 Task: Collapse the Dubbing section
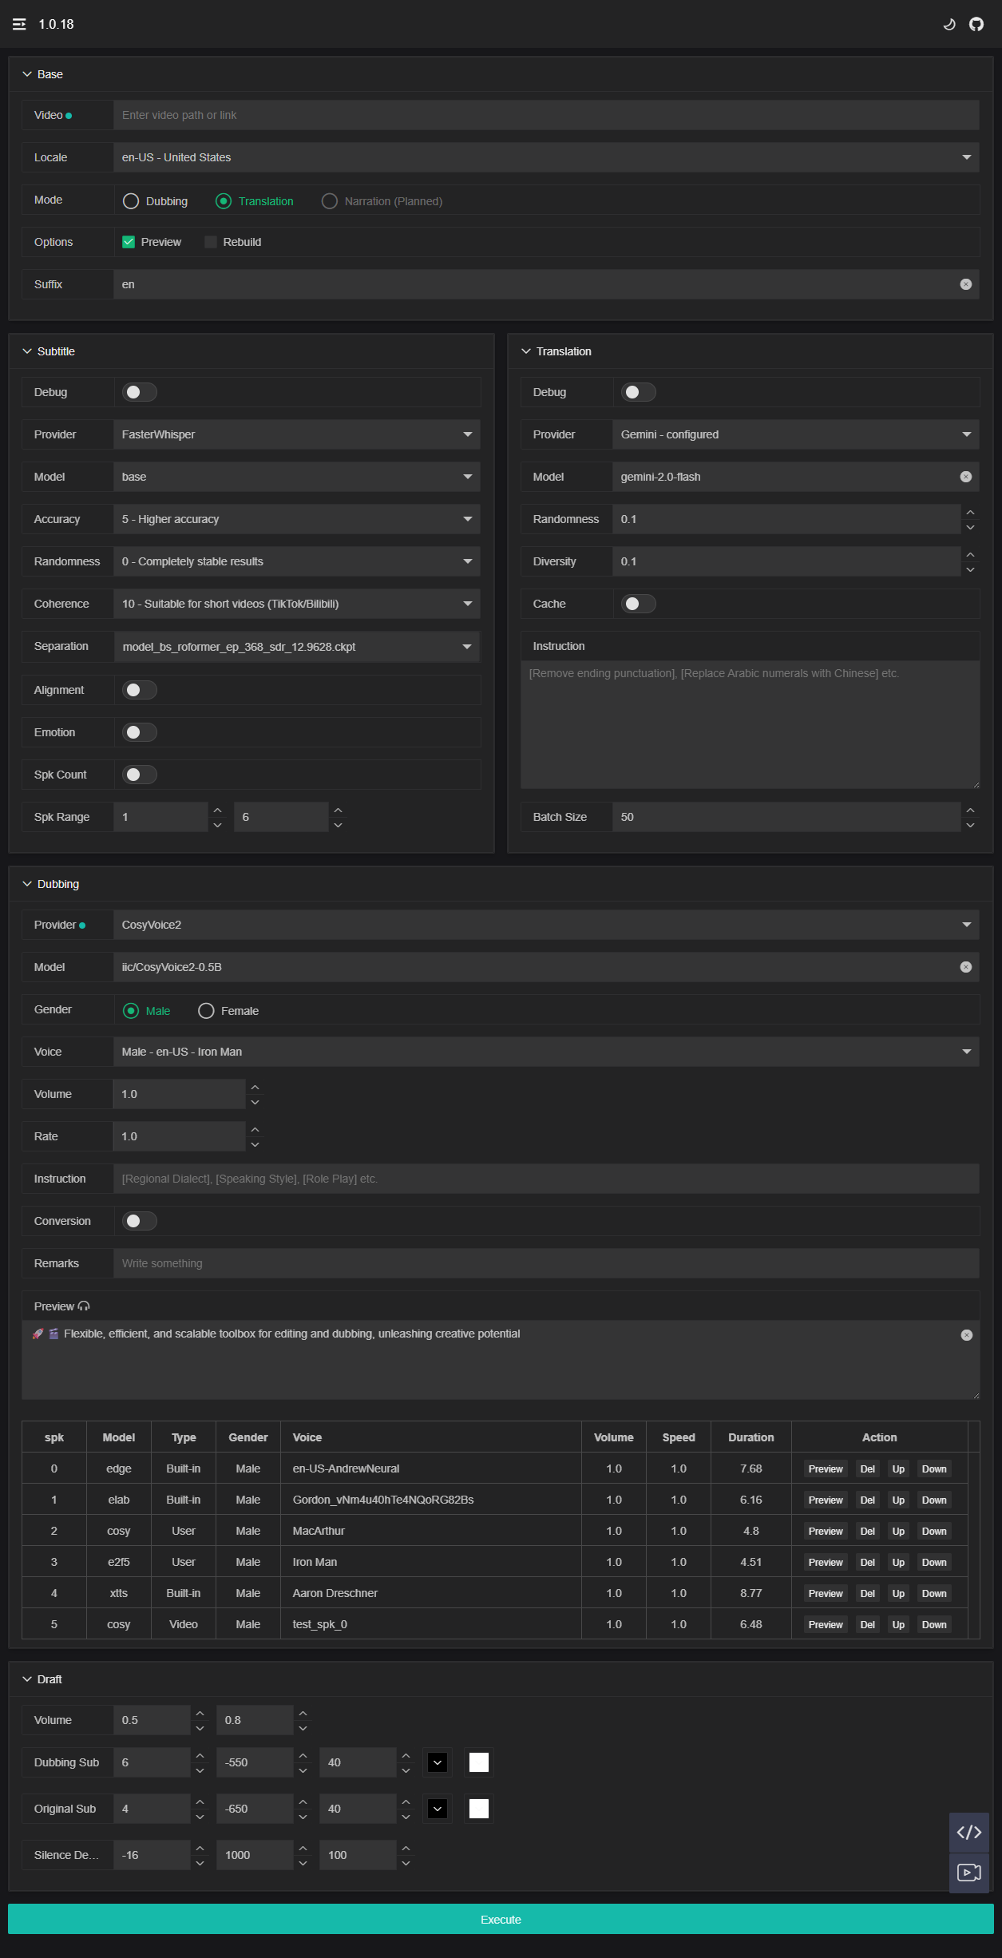[27, 884]
